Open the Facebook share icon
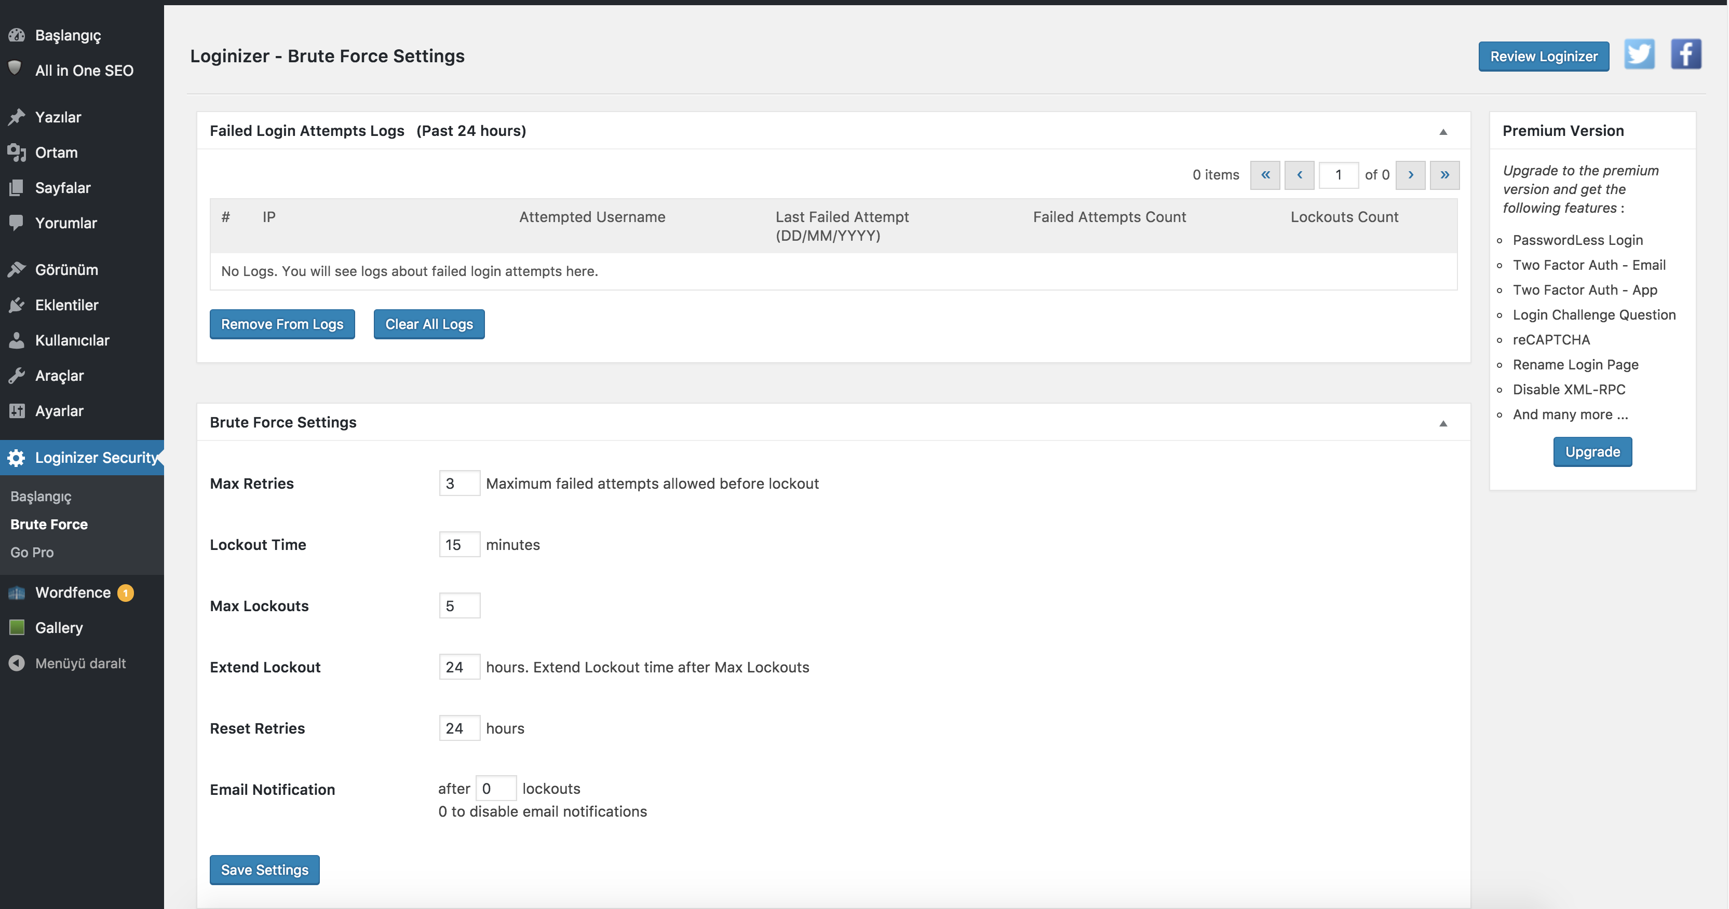1729x909 pixels. click(x=1685, y=54)
